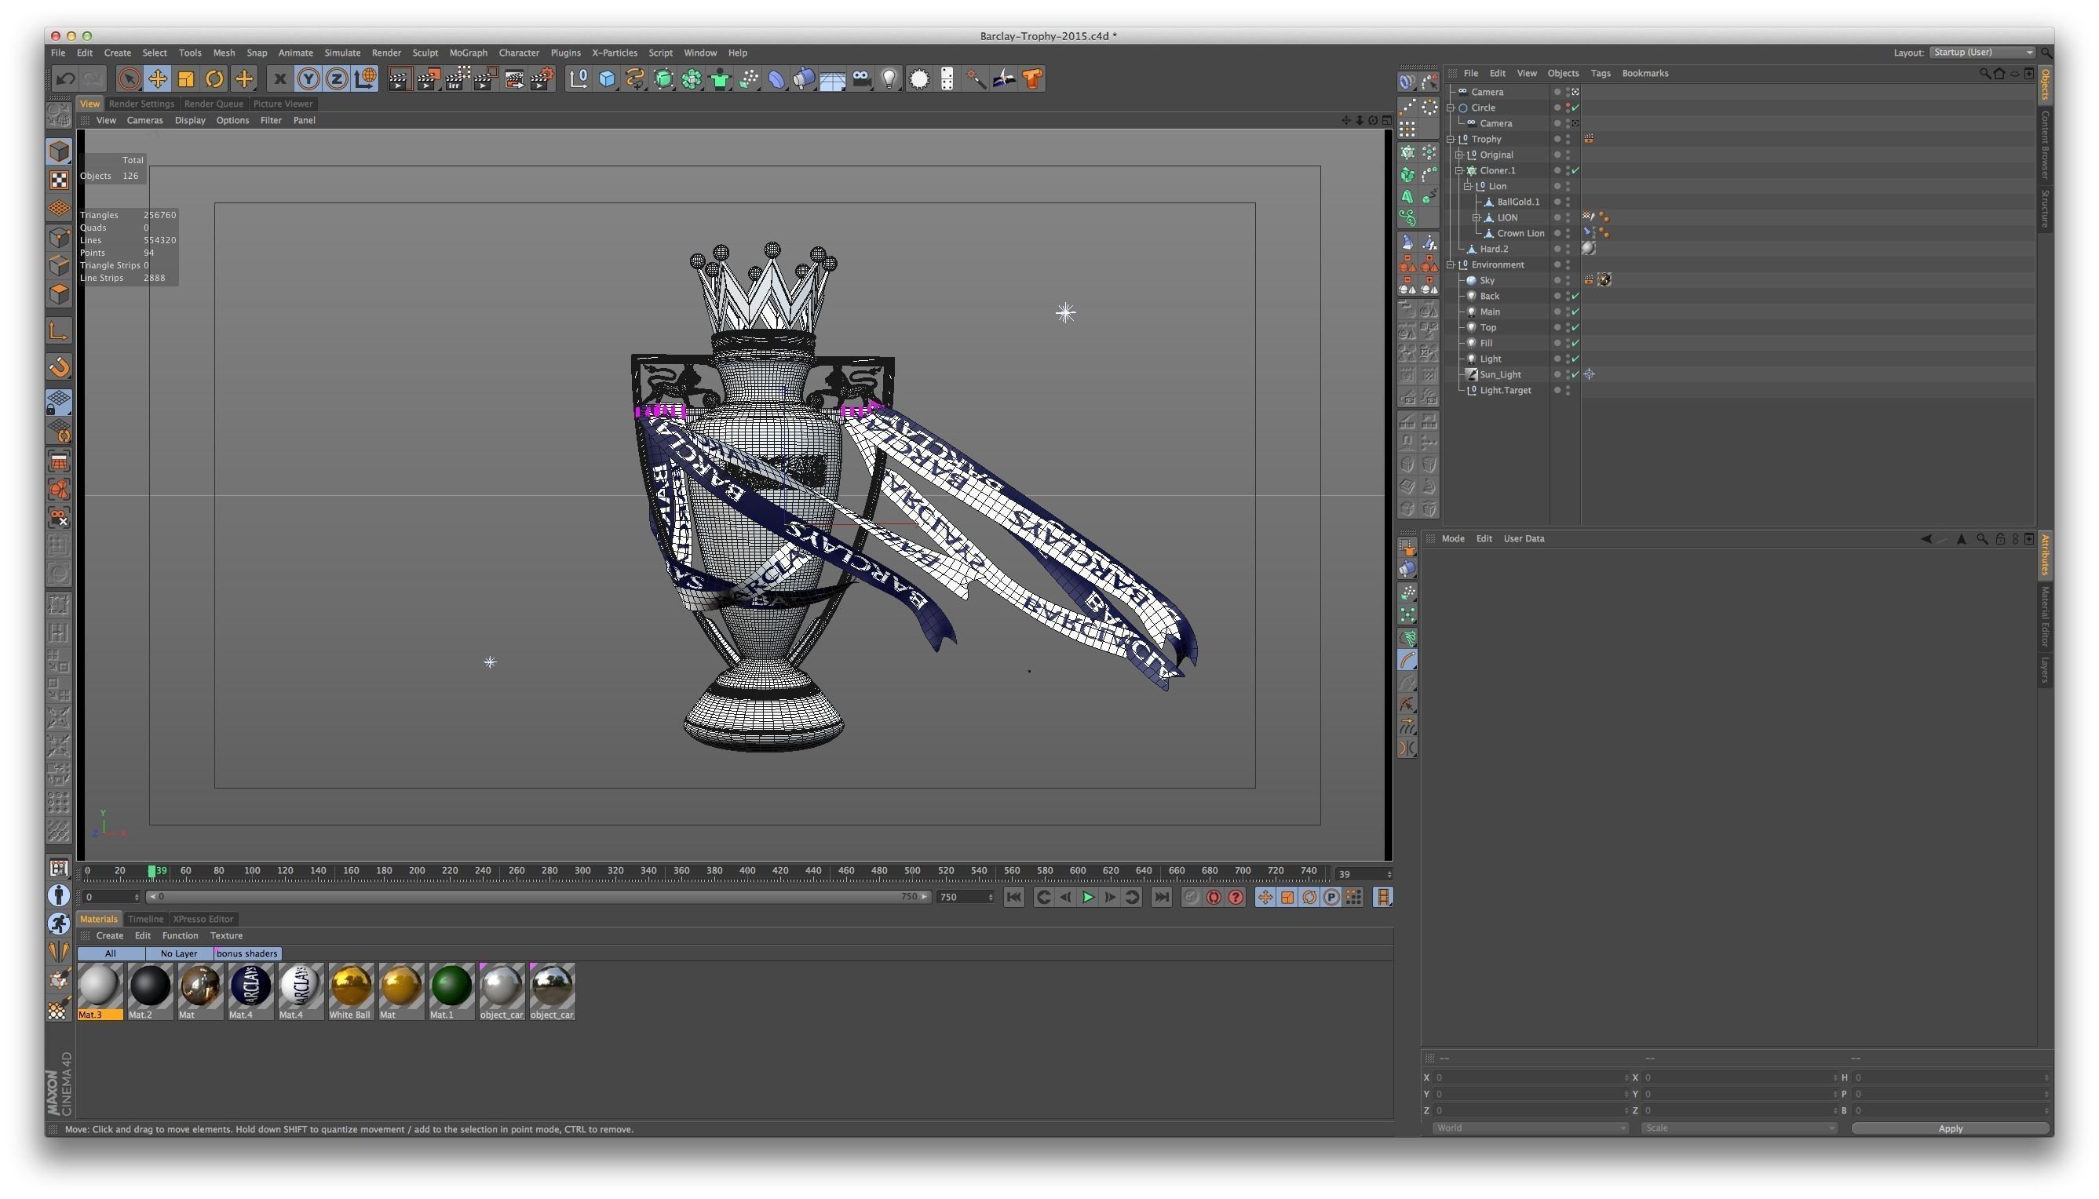Show All materials filter
The height and width of the screenshot is (1199, 2099).
tap(111, 954)
